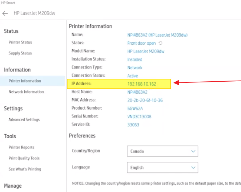The image size is (241, 192).
Task: Click printer name NPI4863A2 (HP LaserJet M209dw)
Action: pyautogui.click(x=157, y=35)
